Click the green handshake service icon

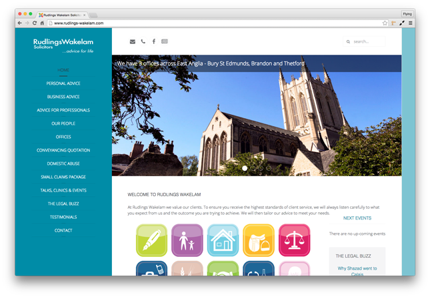pos(223,268)
